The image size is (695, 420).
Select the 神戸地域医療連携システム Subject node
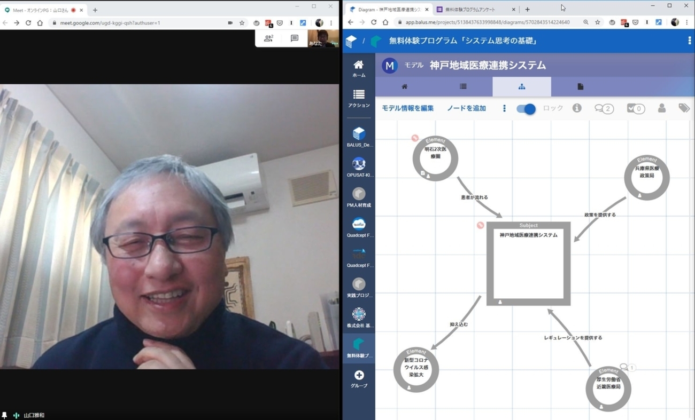[528, 264]
